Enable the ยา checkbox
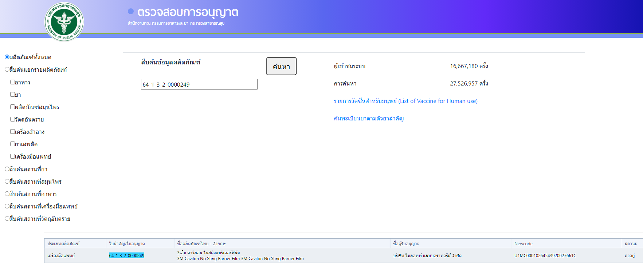This screenshot has height=263, width=643. coord(12,95)
